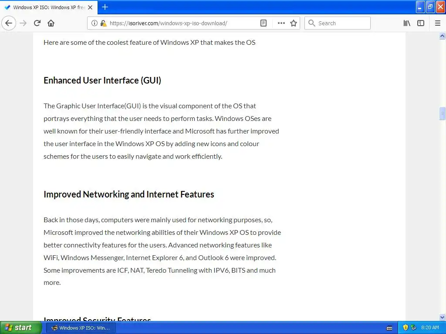Bookmark this page with the star
The image size is (446, 334).
pos(294,23)
